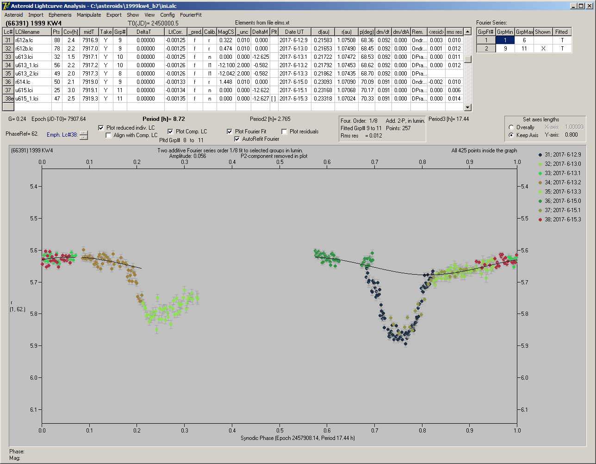This screenshot has width=596, height=464.
Task: Click the X-axis value 1.00000 field
Action: point(574,127)
